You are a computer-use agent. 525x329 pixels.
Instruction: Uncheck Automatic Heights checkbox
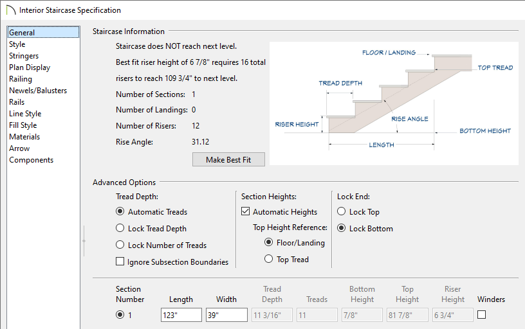pyautogui.click(x=245, y=211)
